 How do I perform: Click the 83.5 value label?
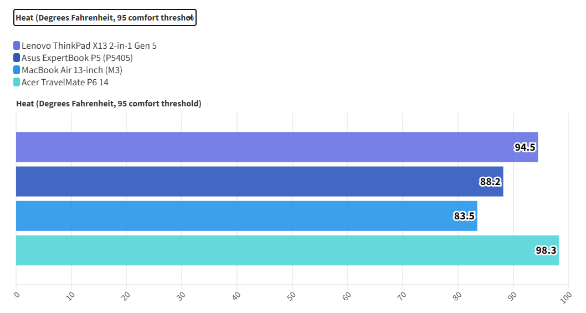click(x=464, y=216)
